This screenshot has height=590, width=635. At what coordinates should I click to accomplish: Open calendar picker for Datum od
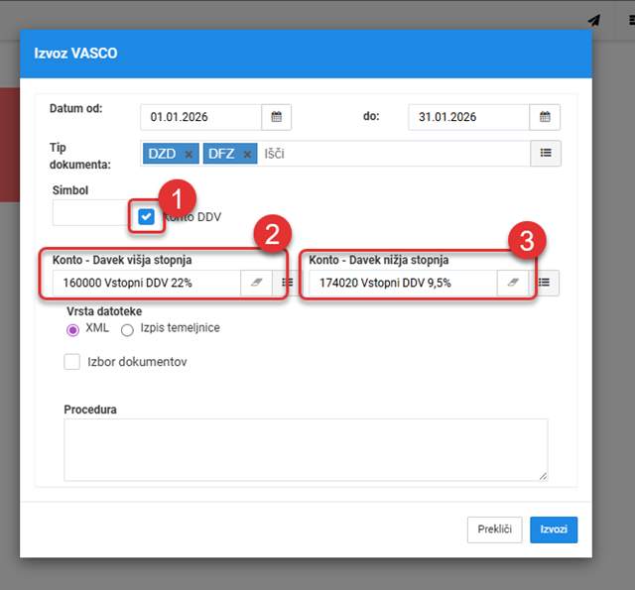[x=276, y=117]
